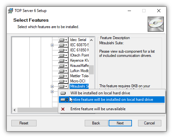Viewport: 173px width, 138px height.
Task: Select the Micro-DCI feature
Action: [x=78, y=81]
